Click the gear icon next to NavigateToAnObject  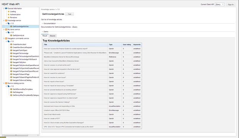click(11, 50)
